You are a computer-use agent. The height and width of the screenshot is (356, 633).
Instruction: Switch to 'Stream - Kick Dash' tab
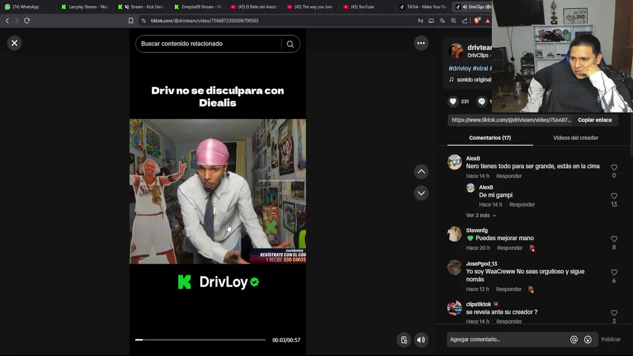[x=141, y=7]
